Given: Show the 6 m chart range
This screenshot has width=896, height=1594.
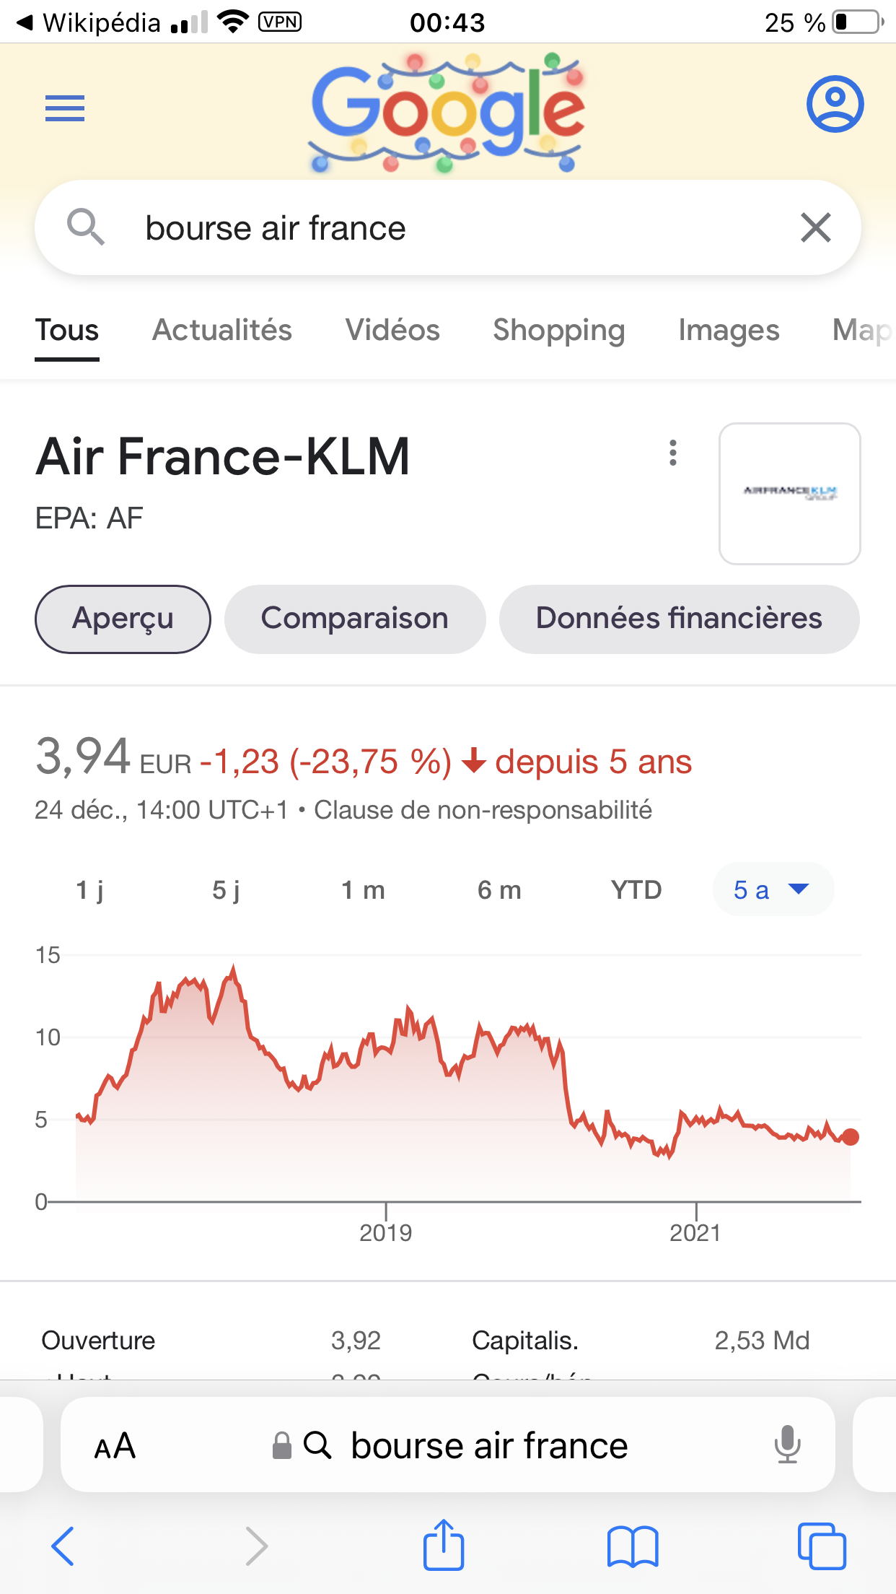Looking at the screenshot, I should click(x=499, y=890).
